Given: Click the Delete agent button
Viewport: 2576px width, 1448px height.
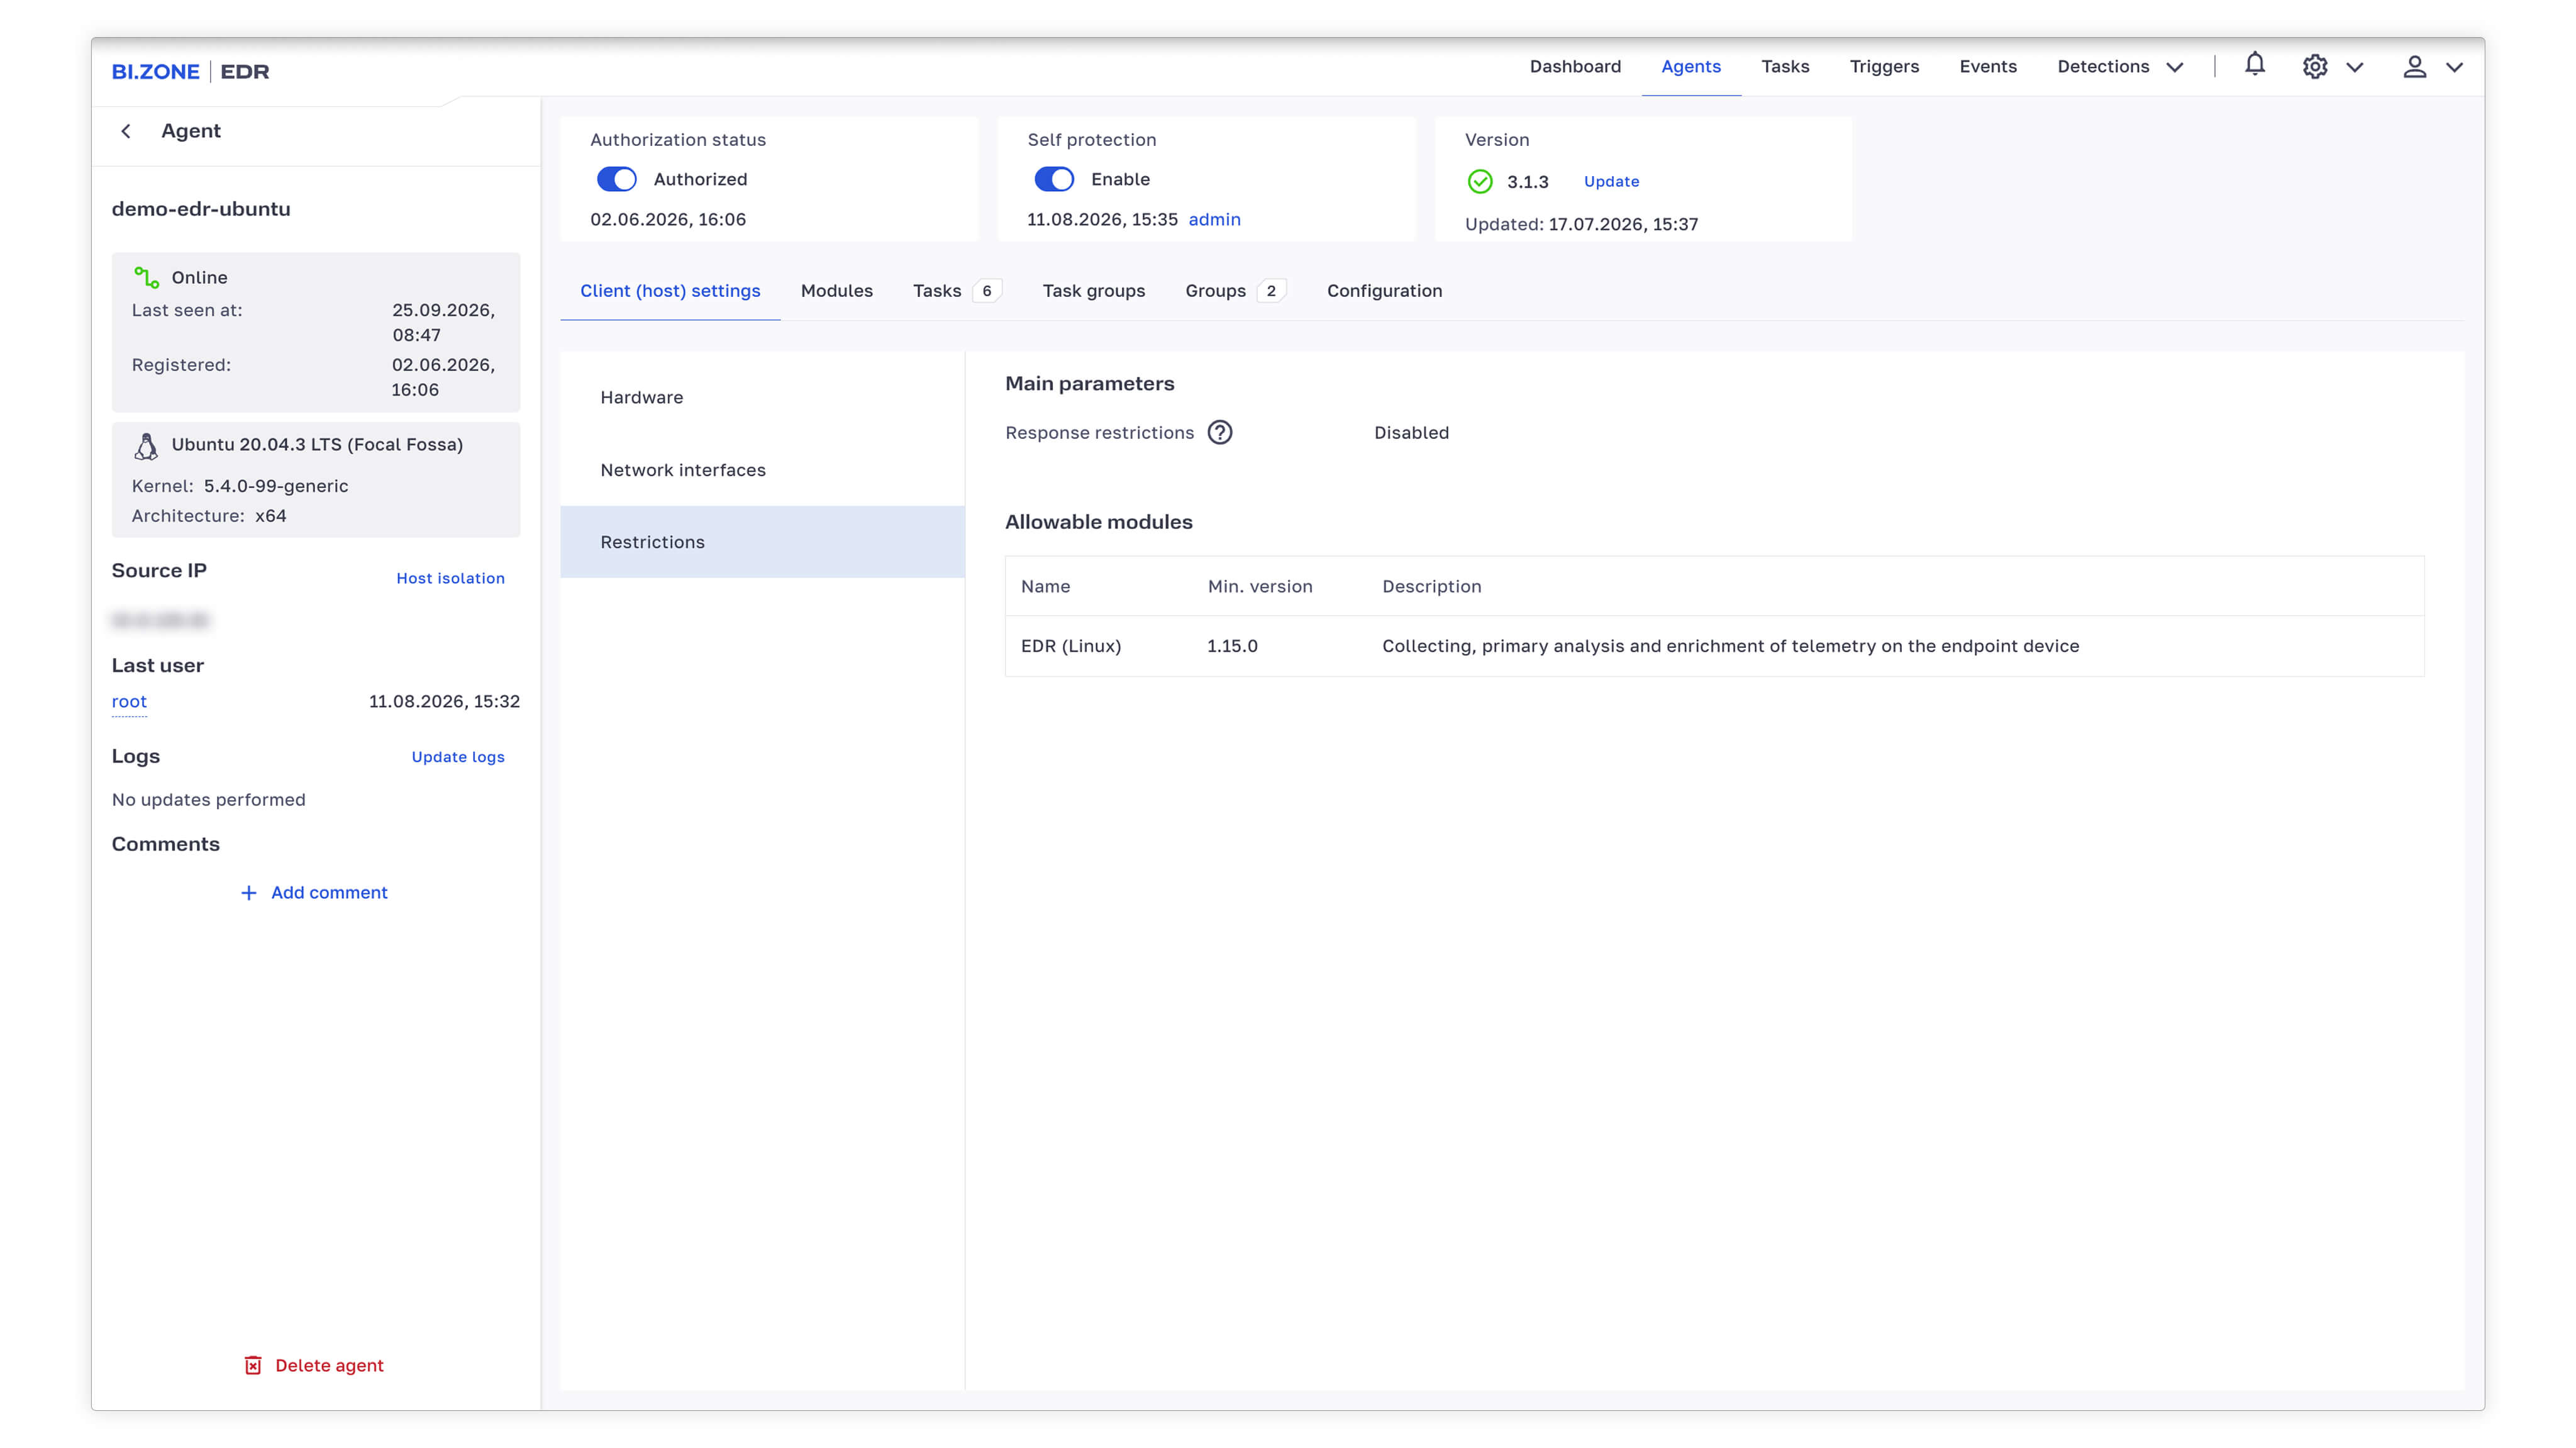Looking at the screenshot, I should [x=314, y=1365].
